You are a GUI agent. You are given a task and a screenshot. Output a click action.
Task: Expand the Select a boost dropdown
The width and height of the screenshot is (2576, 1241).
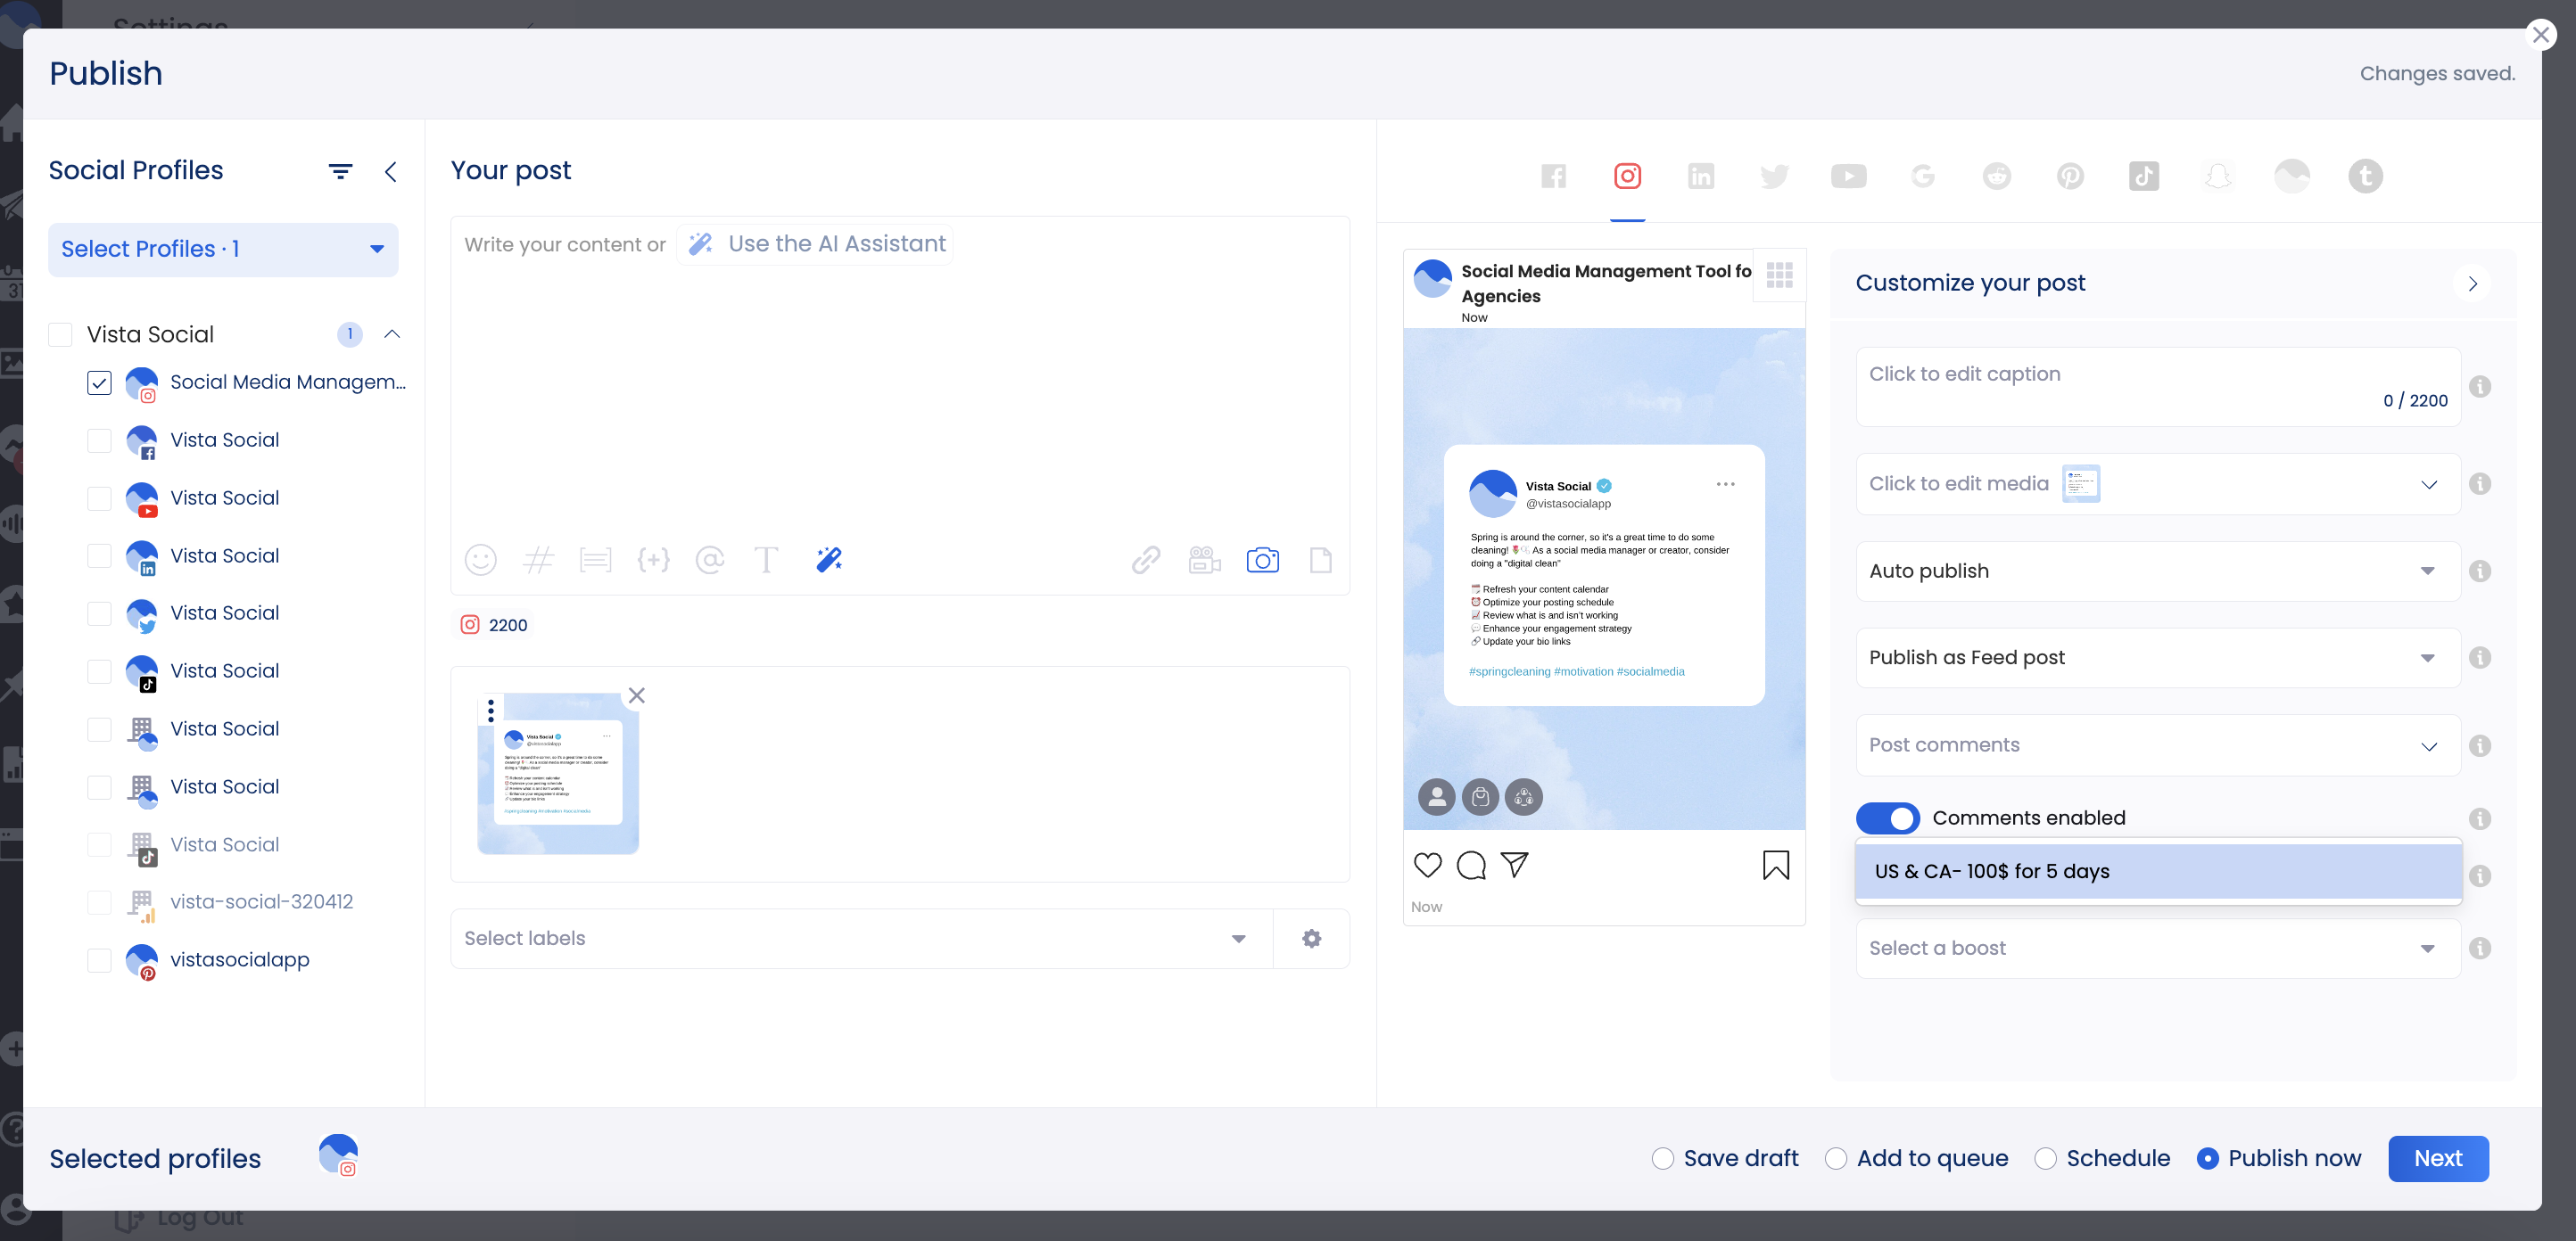tap(2157, 949)
